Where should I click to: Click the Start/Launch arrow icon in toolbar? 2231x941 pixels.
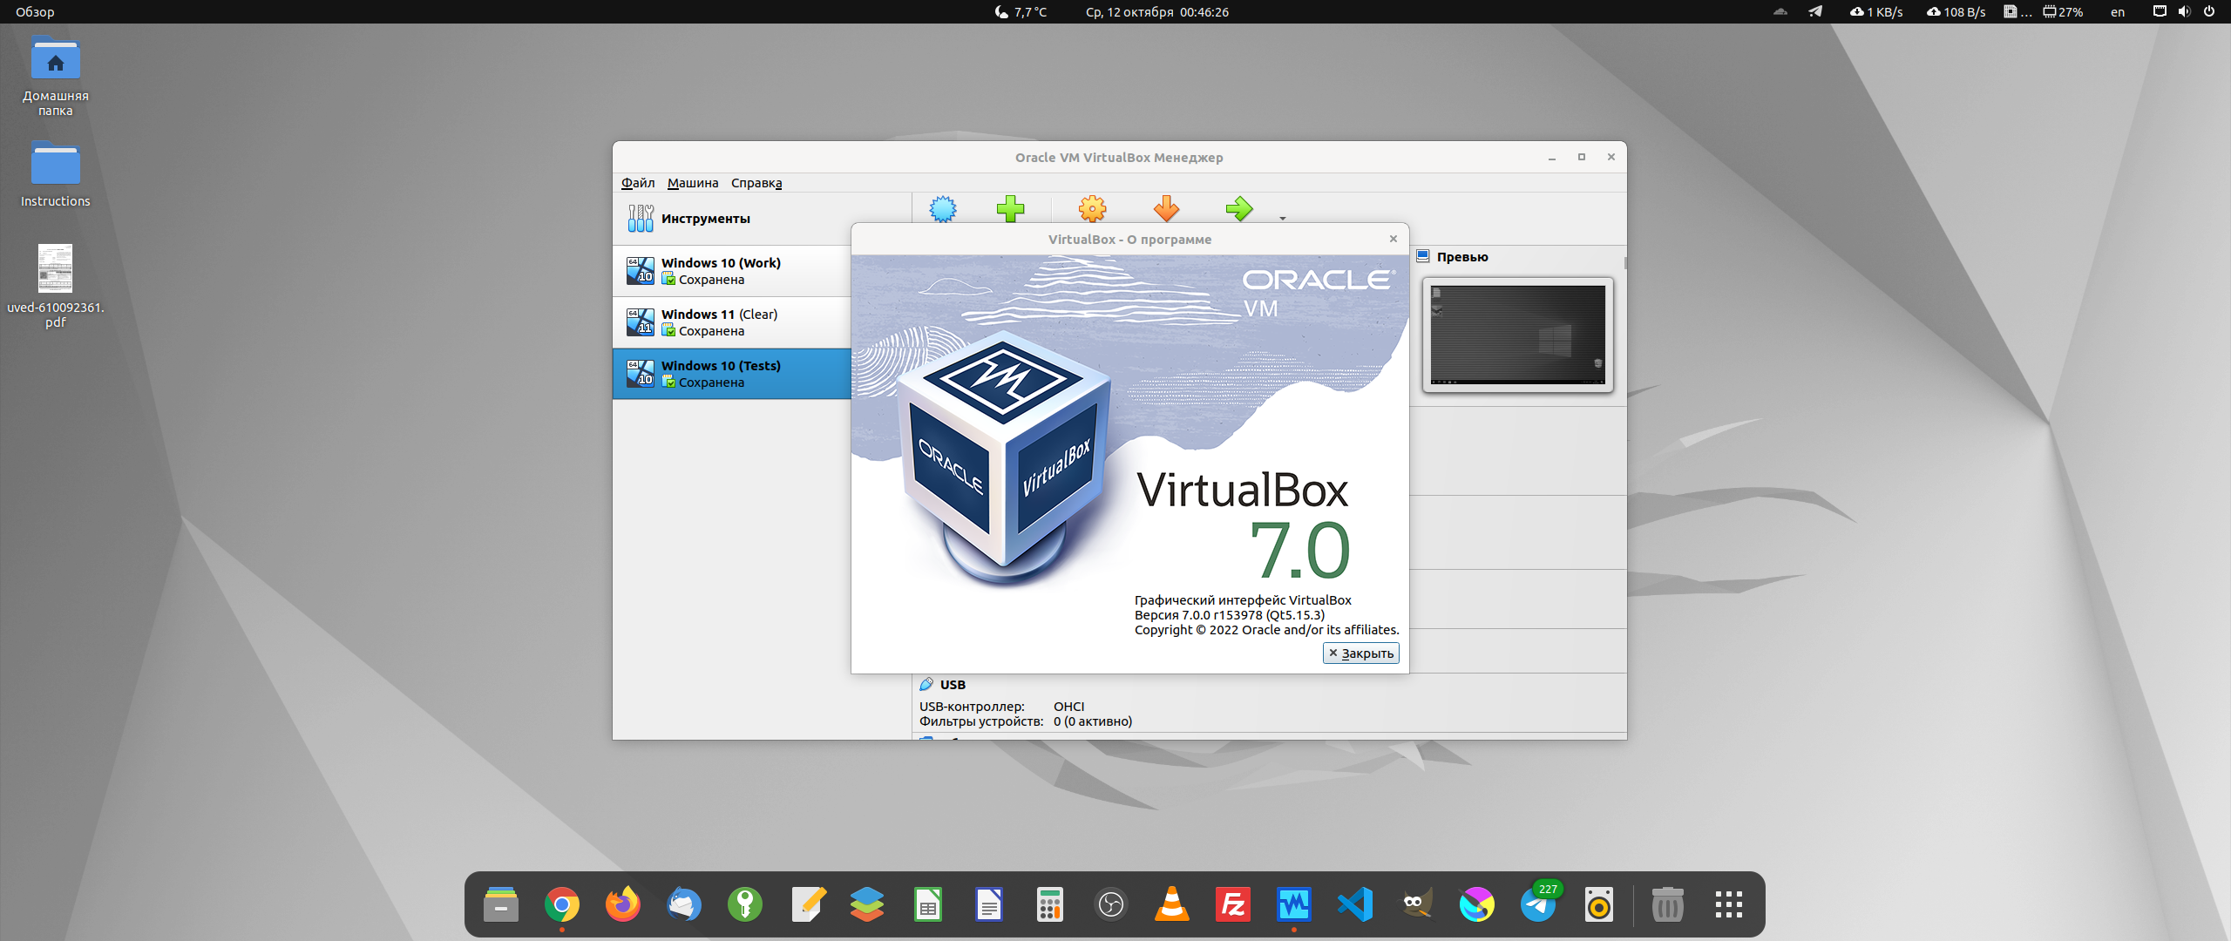click(1238, 212)
